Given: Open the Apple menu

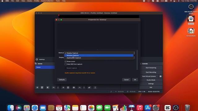Looking at the screenshot, I should pyautogui.click(x=2, y=1).
